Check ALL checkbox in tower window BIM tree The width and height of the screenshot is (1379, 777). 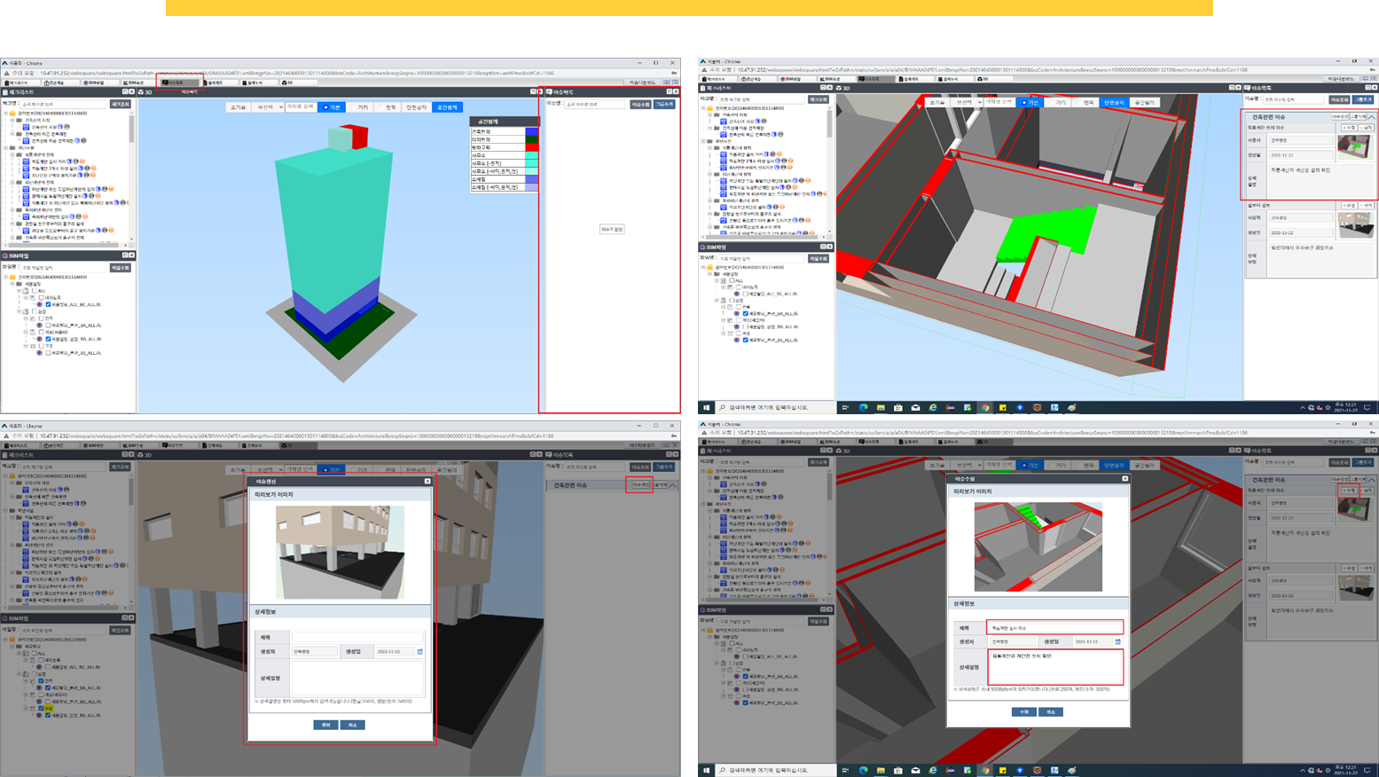tap(35, 291)
